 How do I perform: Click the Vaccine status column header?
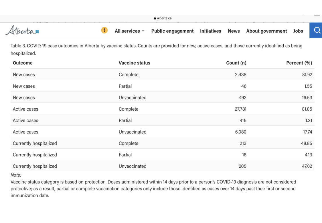click(134, 63)
